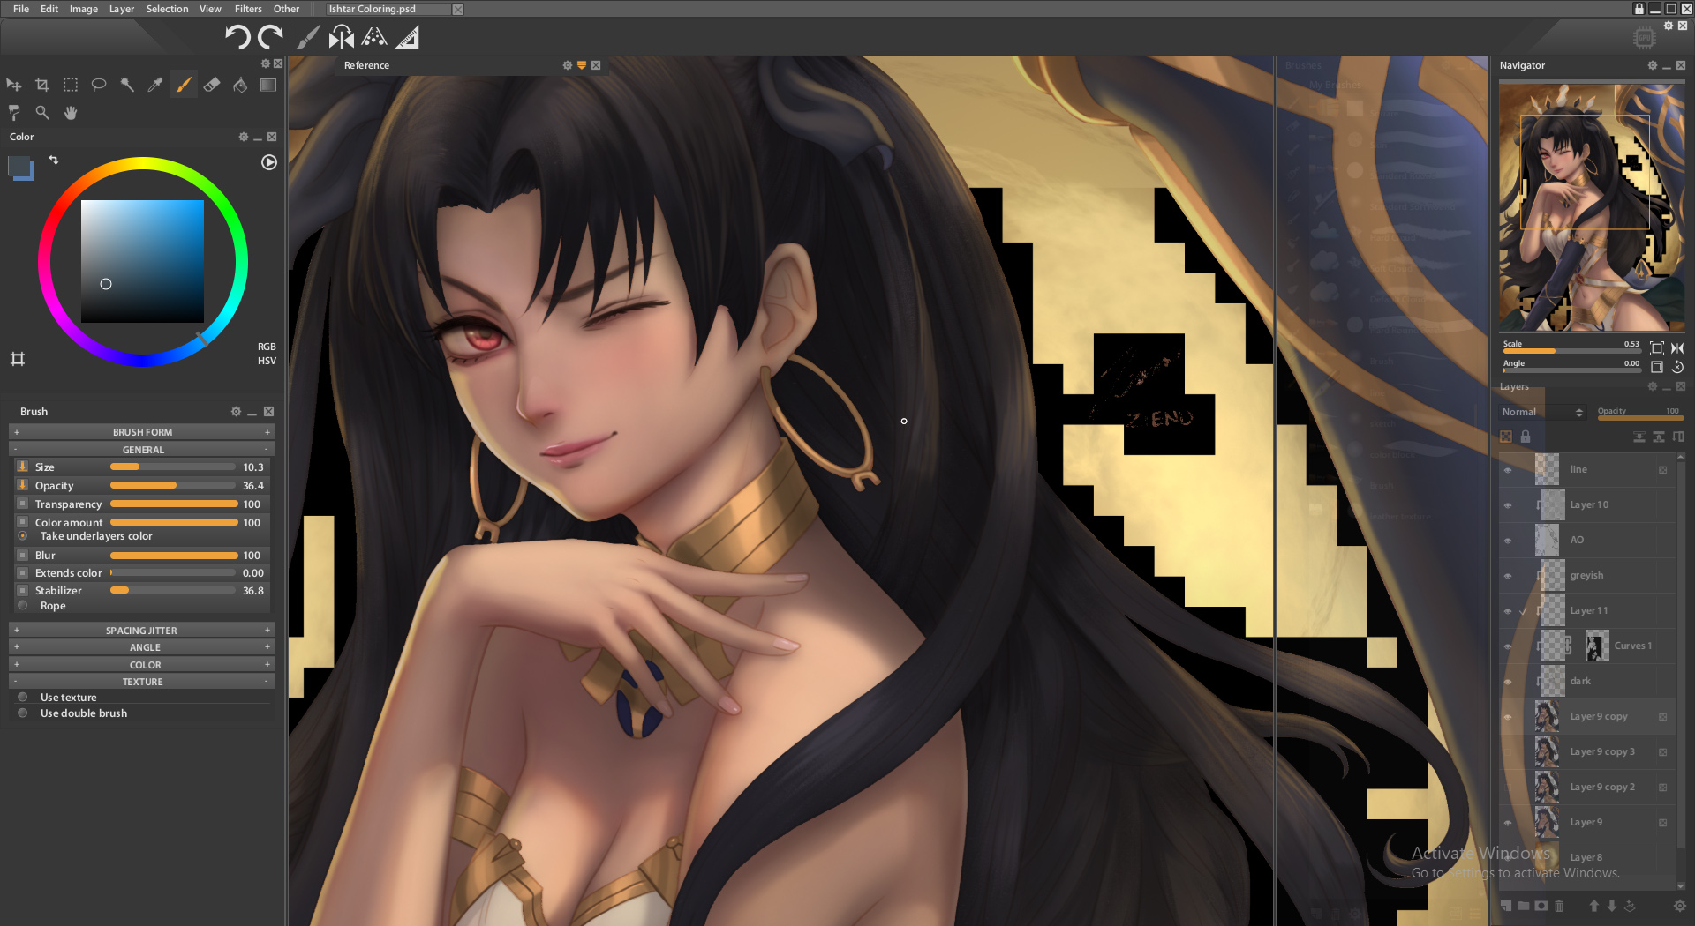Toggle layer lock icon
Viewport: 1695px width, 926px height.
pos(1525,437)
